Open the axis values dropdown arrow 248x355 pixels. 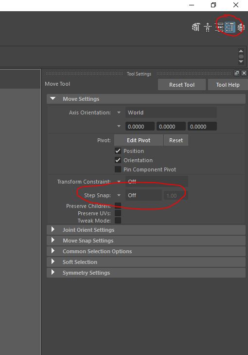pos(119,126)
